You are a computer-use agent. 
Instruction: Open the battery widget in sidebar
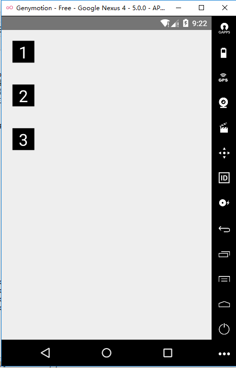point(224,53)
